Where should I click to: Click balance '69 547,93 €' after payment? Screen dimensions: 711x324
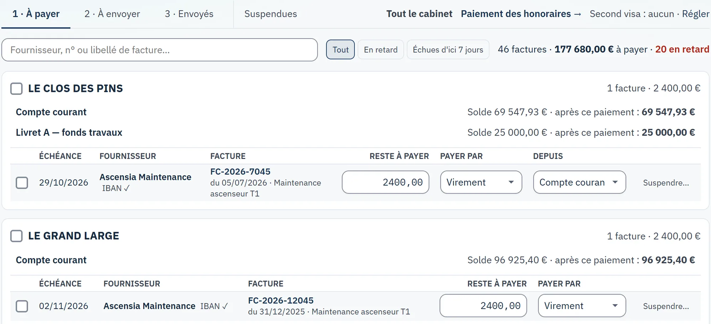click(668, 112)
